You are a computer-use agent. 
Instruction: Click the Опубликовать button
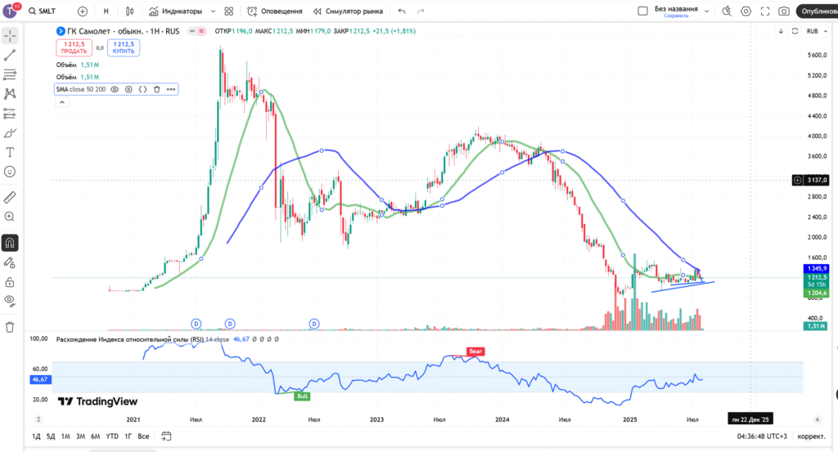818,11
